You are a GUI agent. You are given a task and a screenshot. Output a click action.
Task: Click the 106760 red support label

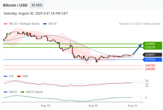pos(150,65)
